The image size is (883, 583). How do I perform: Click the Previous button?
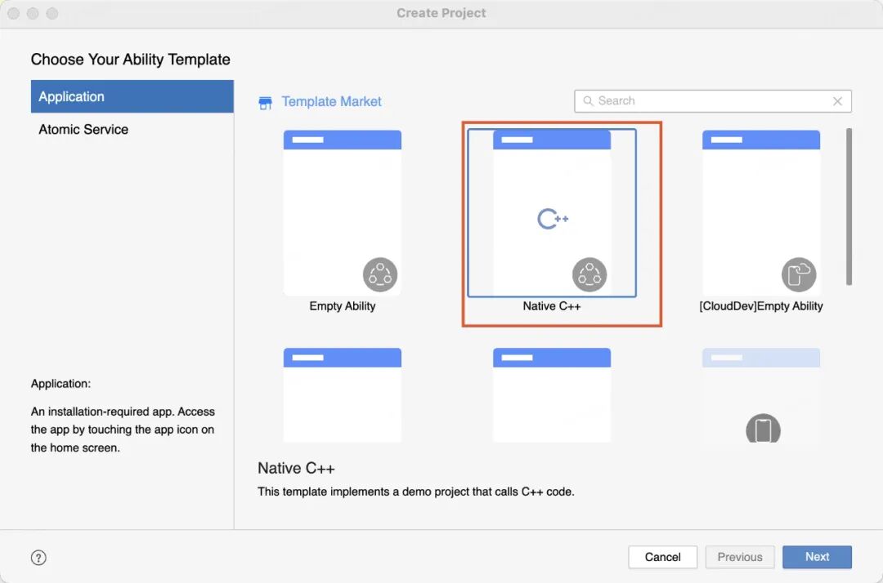point(740,557)
